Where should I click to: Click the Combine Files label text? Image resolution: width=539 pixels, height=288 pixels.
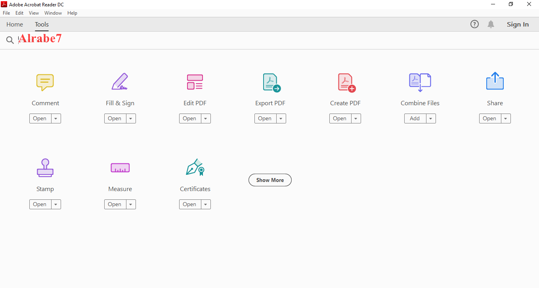click(420, 103)
